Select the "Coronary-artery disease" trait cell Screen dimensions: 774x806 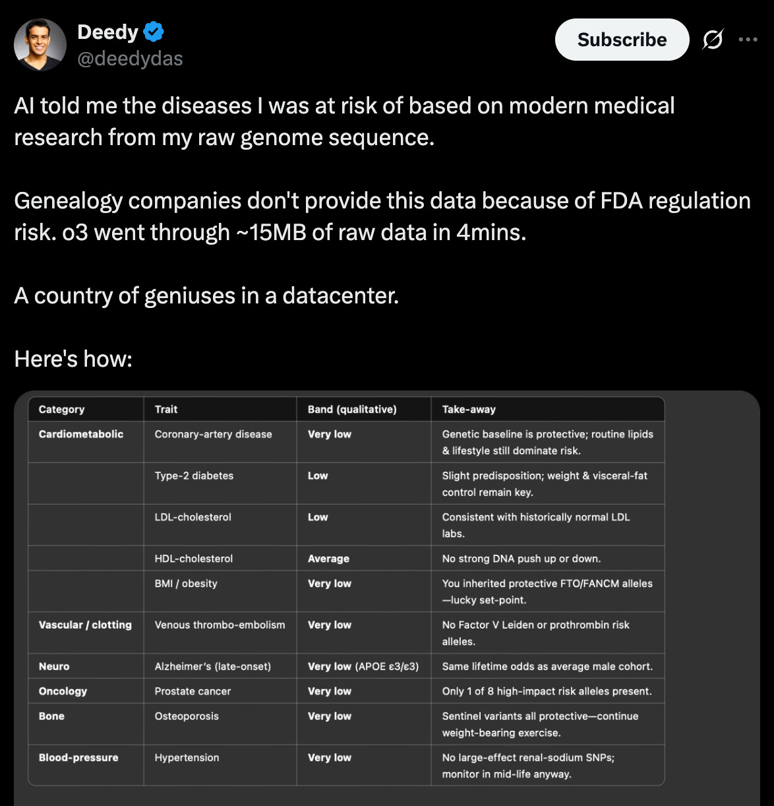click(213, 434)
